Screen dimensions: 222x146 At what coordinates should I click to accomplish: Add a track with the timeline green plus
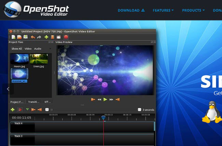pyautogui.click(x=13, y=110)
